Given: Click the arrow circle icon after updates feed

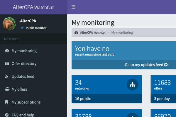Looking at the screenshot, I should tap(166, 65).
